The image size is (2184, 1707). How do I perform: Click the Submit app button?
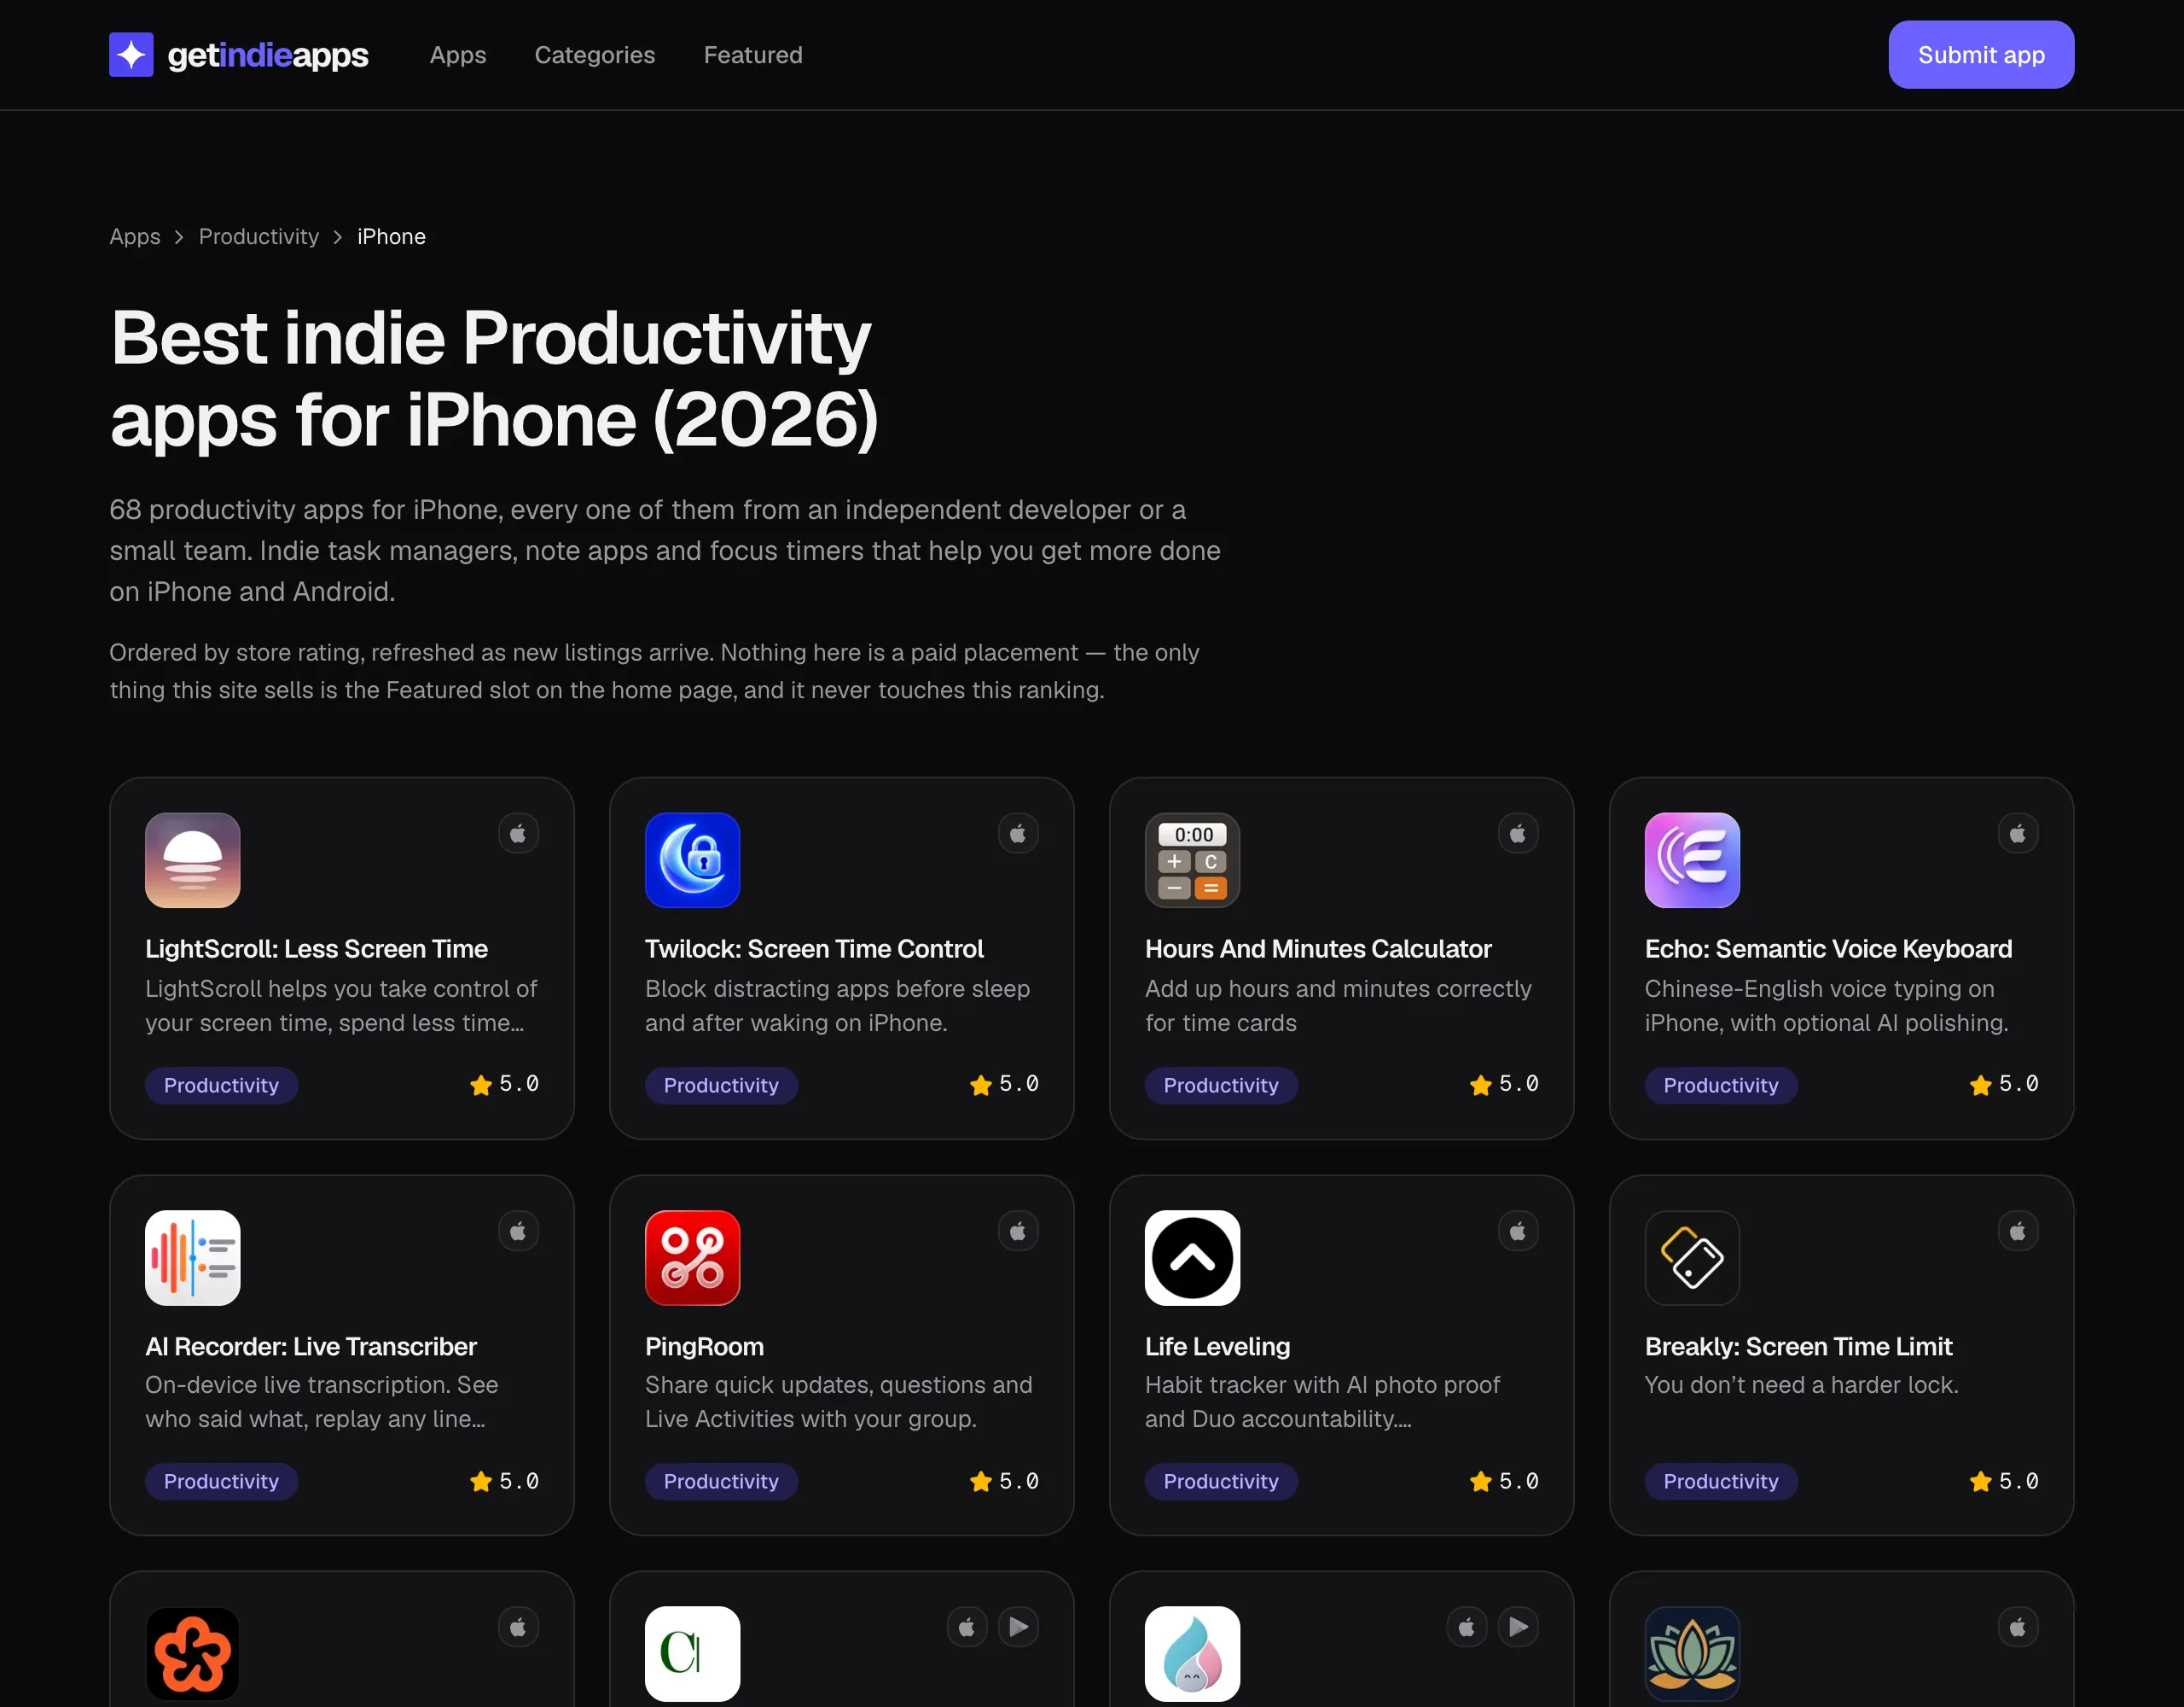(x=1981, y=55)
